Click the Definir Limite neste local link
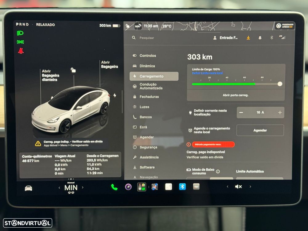The image size is (308, 231). point(207,73)
